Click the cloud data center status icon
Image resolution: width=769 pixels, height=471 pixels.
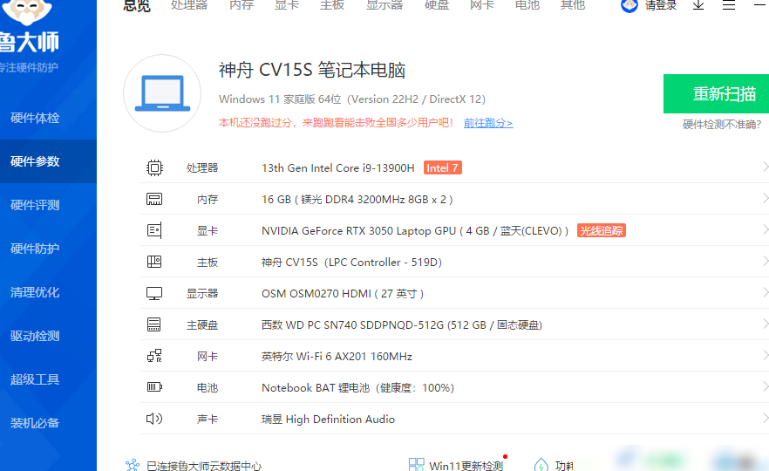(x=133, y=465)
